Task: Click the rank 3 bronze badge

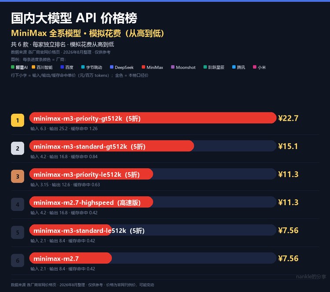Action: tap(18, 176)
